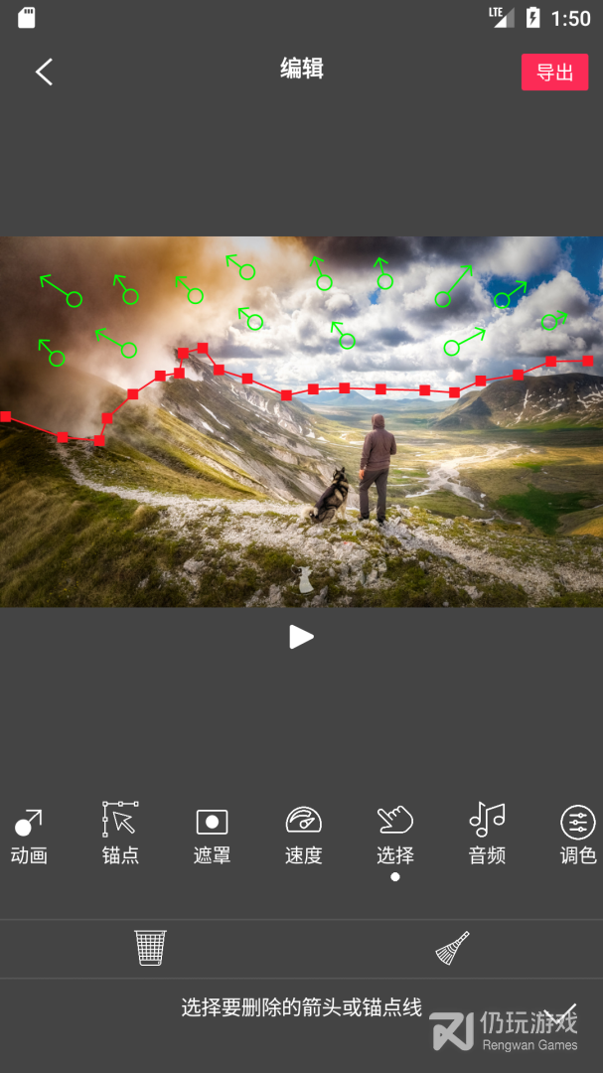
Task: Select the leftmost red anchor point
Action: tap(6, 416)
